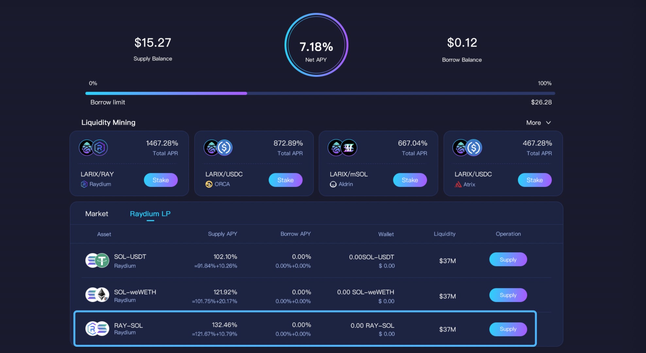Click the $0.12 borrow balance value
This screenshot has height=353, width=646.
(462, 42)
